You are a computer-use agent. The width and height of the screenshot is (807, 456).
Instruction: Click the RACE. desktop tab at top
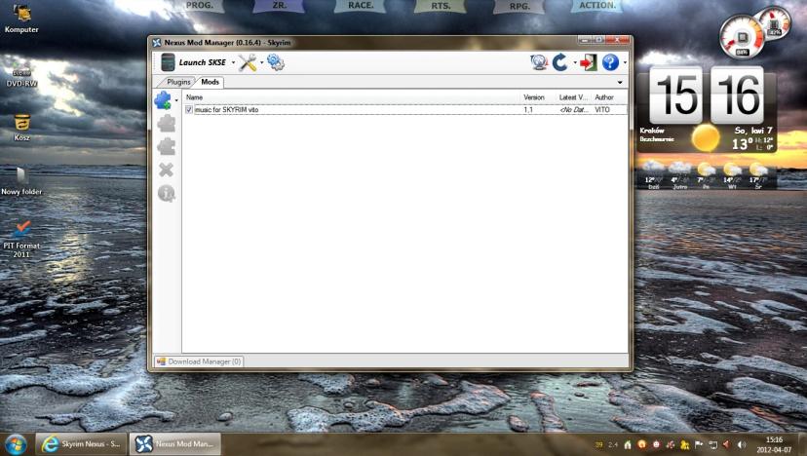point(361,6)
